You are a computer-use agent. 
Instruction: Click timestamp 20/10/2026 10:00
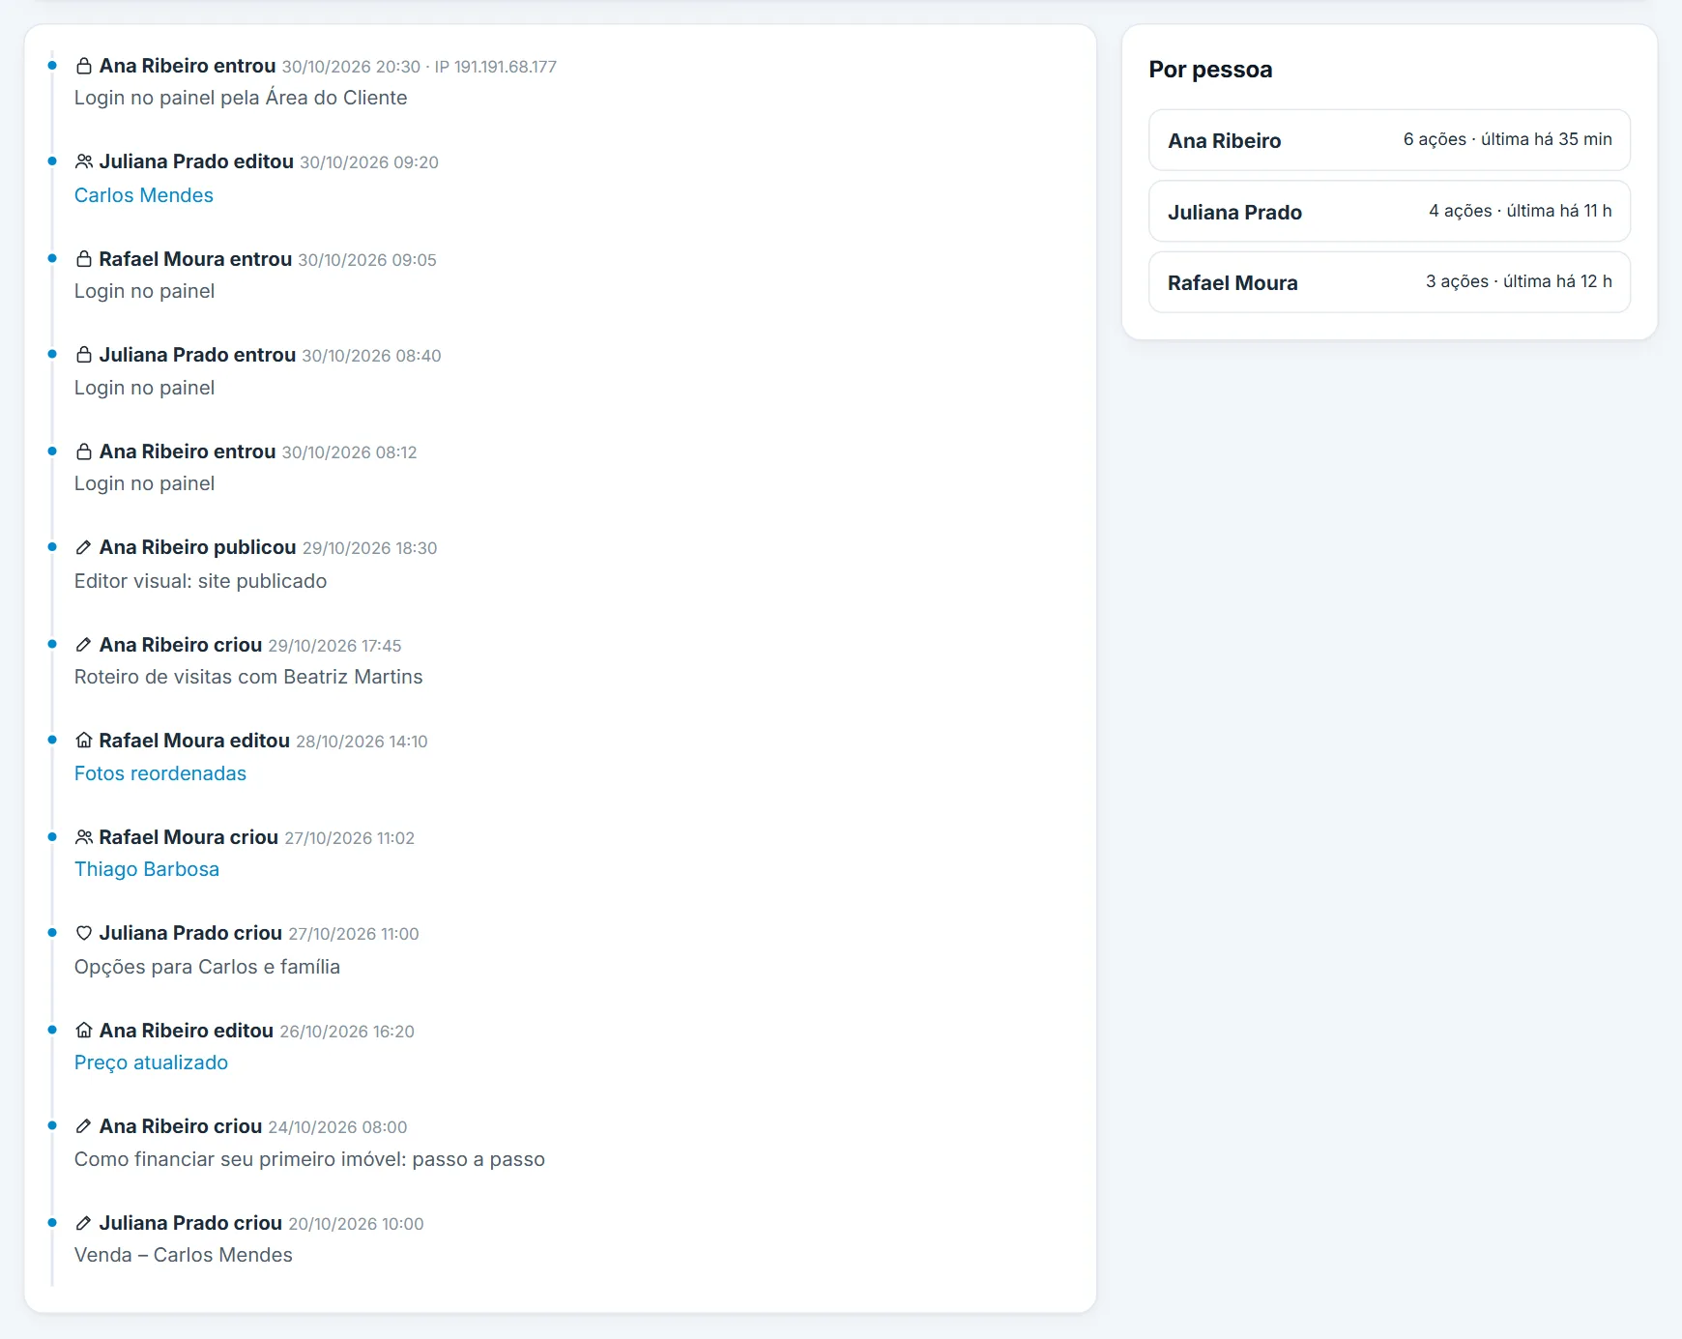(356, 1224)
